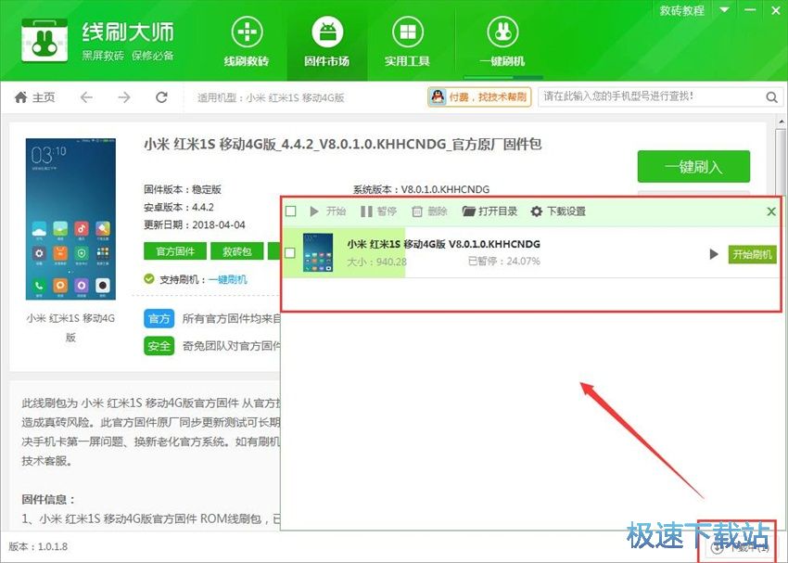
Task: Click the 安卓版本：4.4.2 text
Action: [179, 207]
